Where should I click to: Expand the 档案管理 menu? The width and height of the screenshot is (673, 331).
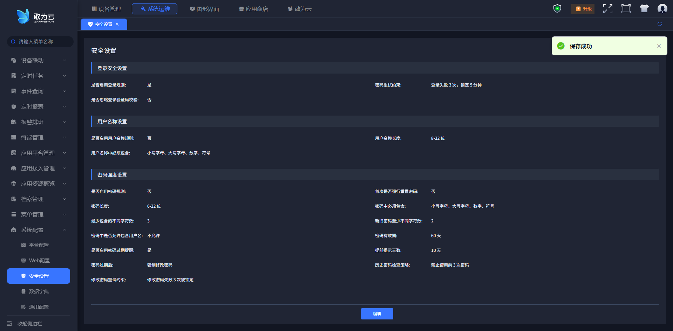[x=39, y=199]
